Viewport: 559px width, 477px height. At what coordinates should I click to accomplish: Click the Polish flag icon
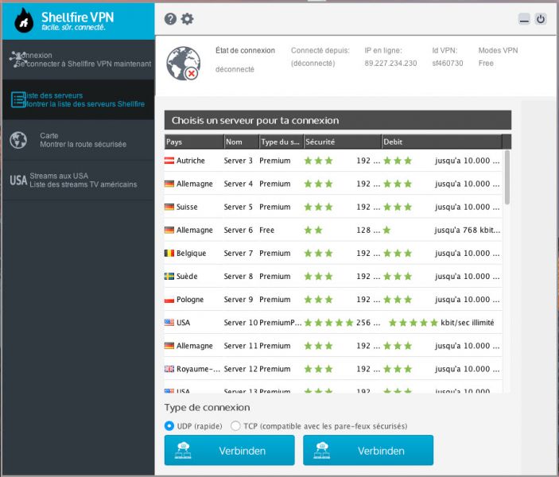(x=169, y=300)
